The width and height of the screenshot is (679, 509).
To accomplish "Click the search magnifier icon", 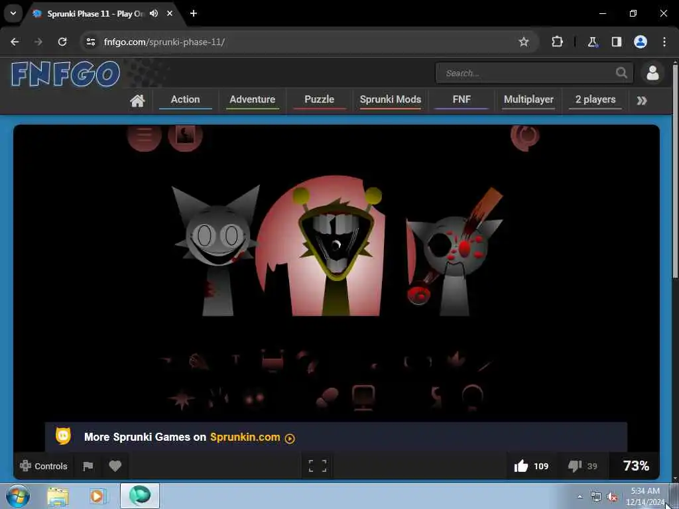I will pos(621,73).
